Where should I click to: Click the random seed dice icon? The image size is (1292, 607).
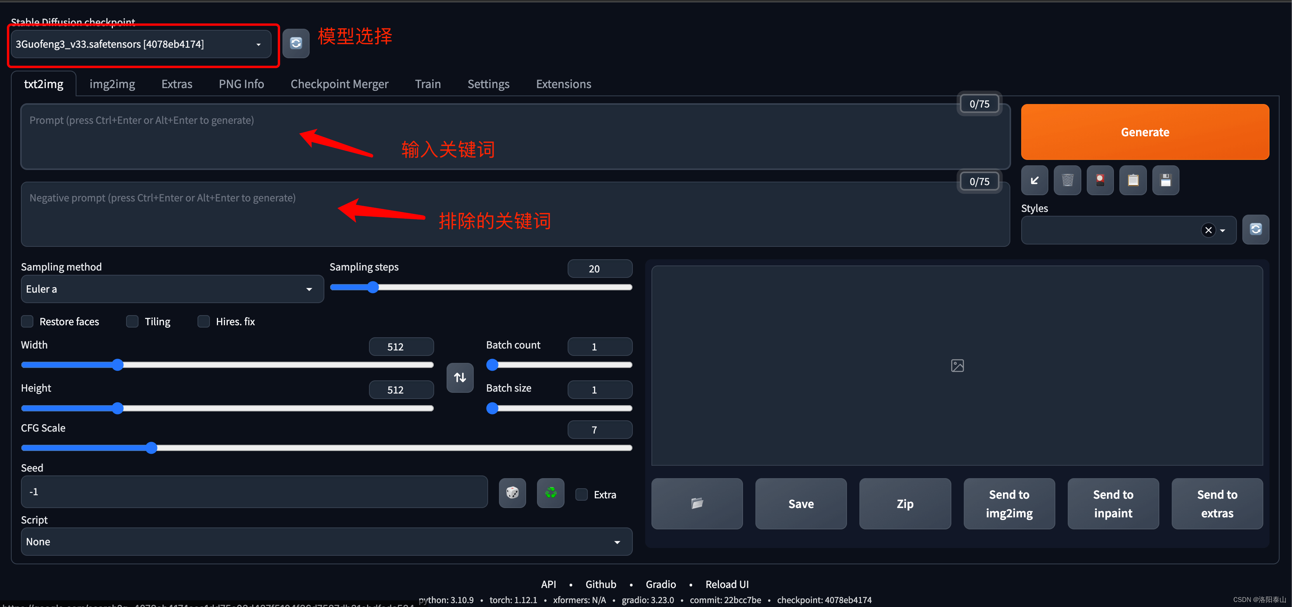pyautogui.click(x=513, y=493)
